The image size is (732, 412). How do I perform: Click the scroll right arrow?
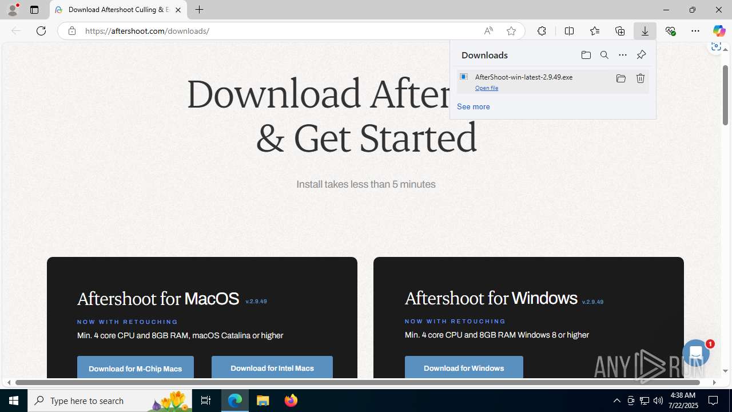pyautogui.click(x=714, y=382)
